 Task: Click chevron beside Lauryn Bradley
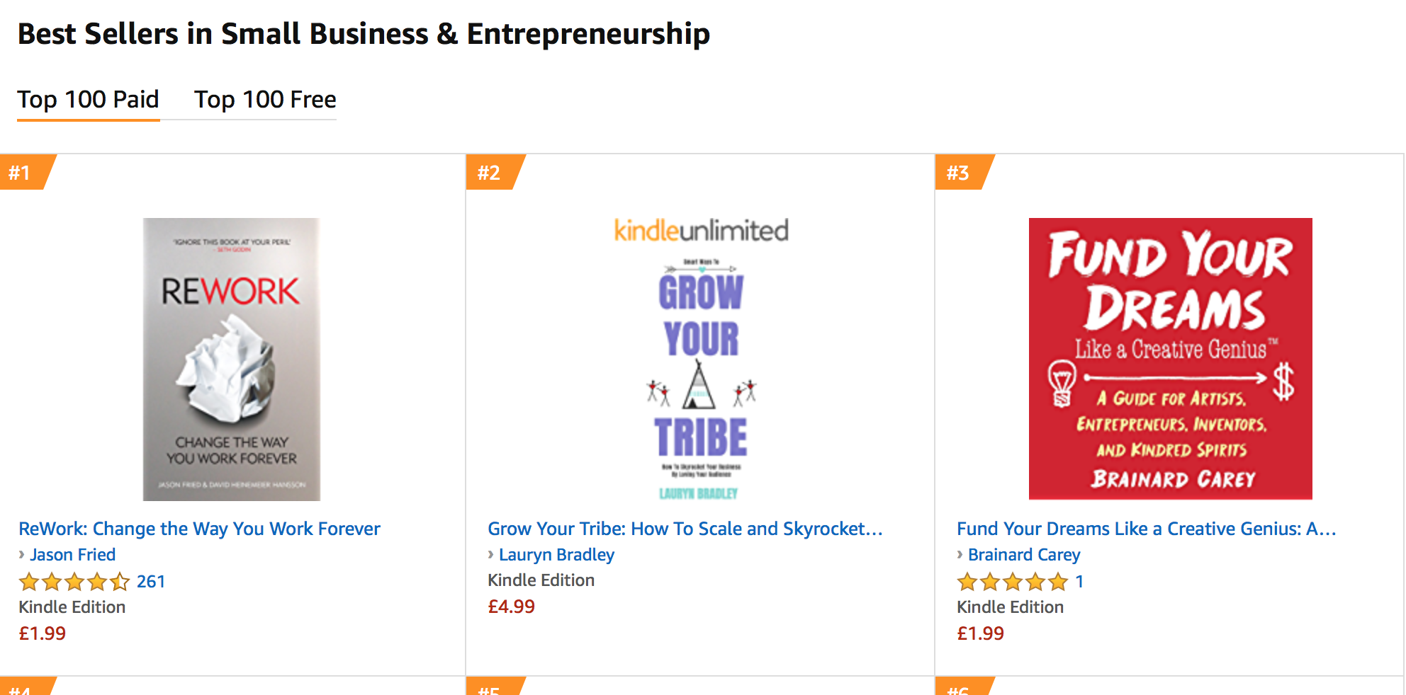(x=491, y=555)
